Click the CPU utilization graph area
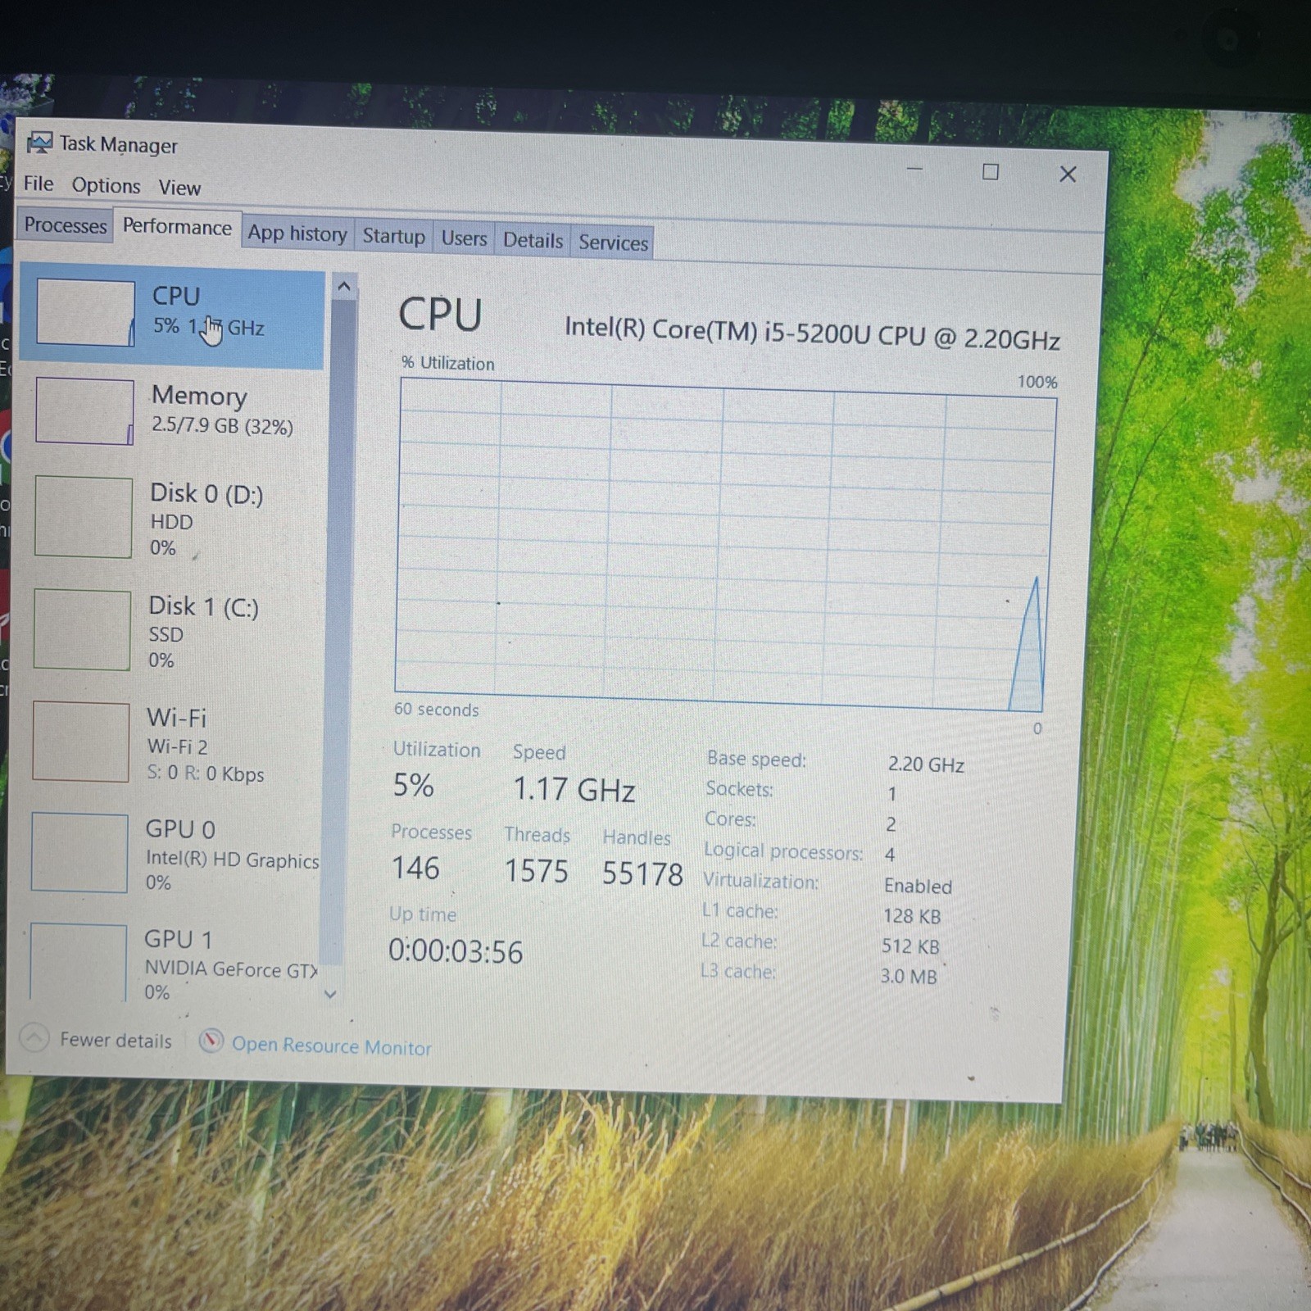This screenshot has height=1311, width=1311. [725, 546]
